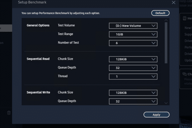Click the Apply button
Screen dimensions: 192x128
tap(156, 115)
